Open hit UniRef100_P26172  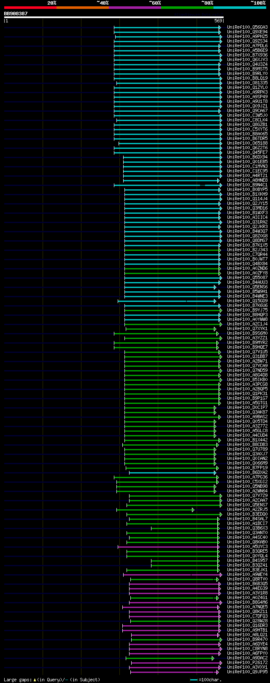click(x=247, y=662)
